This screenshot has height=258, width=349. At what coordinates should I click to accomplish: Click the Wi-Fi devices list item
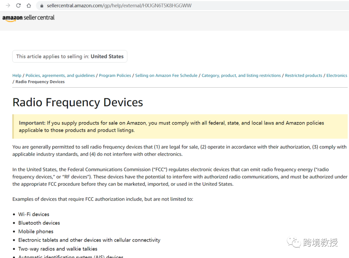[x=34, y=214]
